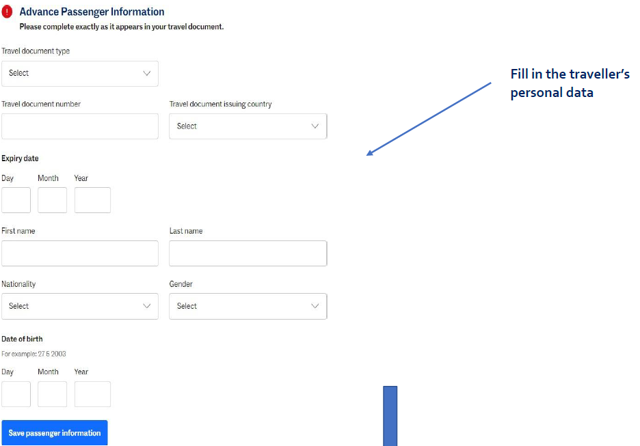Image resolution: width=640 pixels, height=446 pixels.
Task: Click the blue vertical rectangle shape
Action: click(390, 416)
